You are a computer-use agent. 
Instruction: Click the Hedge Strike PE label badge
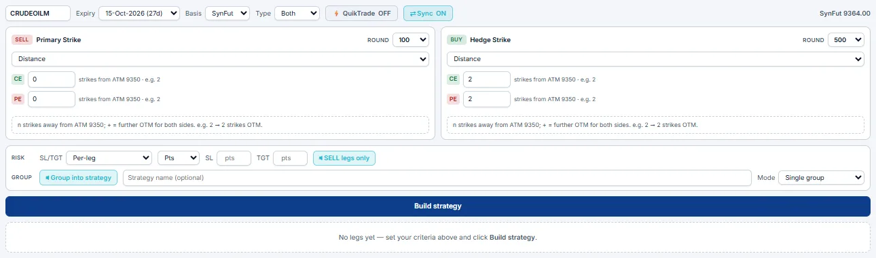click(x=454, y=99)
